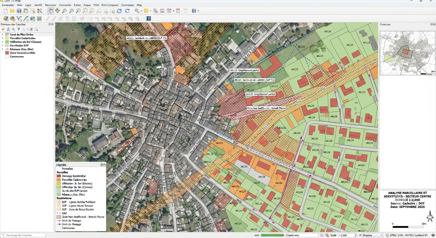The image size is (436, 238).
Task: Expand the Réseaux (Gaz, Elec) layer
Action: [3, 49]
